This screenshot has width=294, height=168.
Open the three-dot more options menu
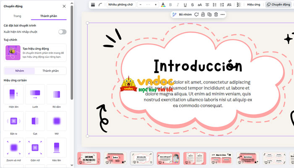pyautogui.click(x=223, y=14)
